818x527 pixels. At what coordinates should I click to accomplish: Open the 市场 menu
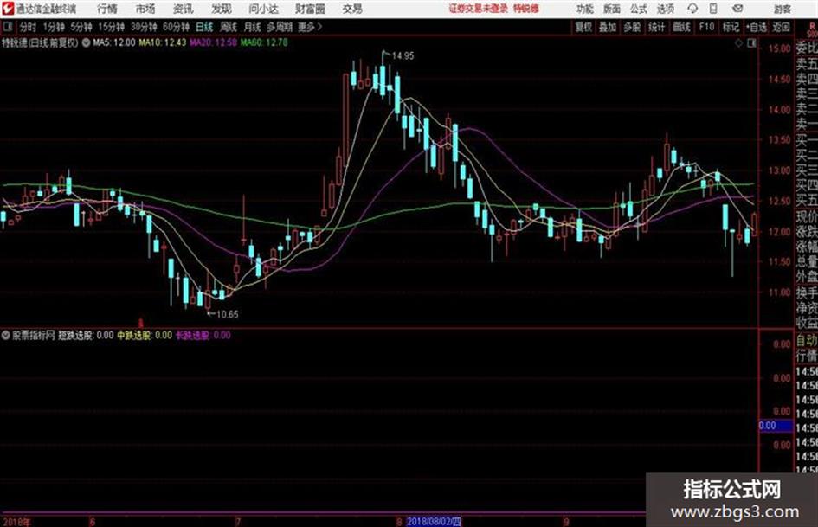pos(145,9)
